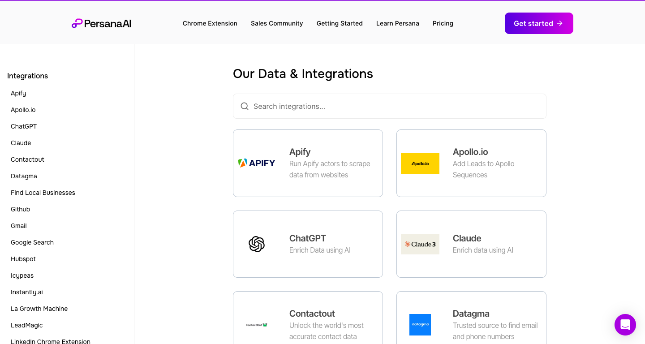Select Learn Persana in the navigation
The width and height of the screenshot is (645, 344).
pos(398,23)
